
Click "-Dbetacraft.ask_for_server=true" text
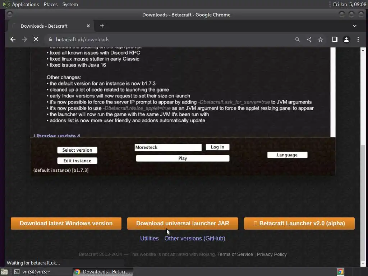click(x=234, y=102)
